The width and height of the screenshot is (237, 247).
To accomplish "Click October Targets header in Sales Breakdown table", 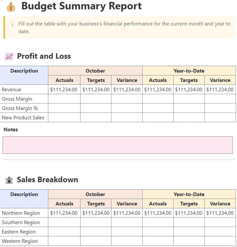I will pyautogui.click(x=96, y=204).
